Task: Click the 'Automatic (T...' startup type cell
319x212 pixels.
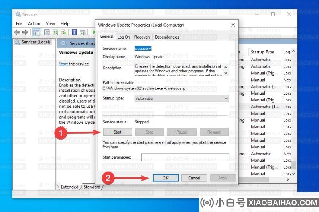Action: click(265, 107)
